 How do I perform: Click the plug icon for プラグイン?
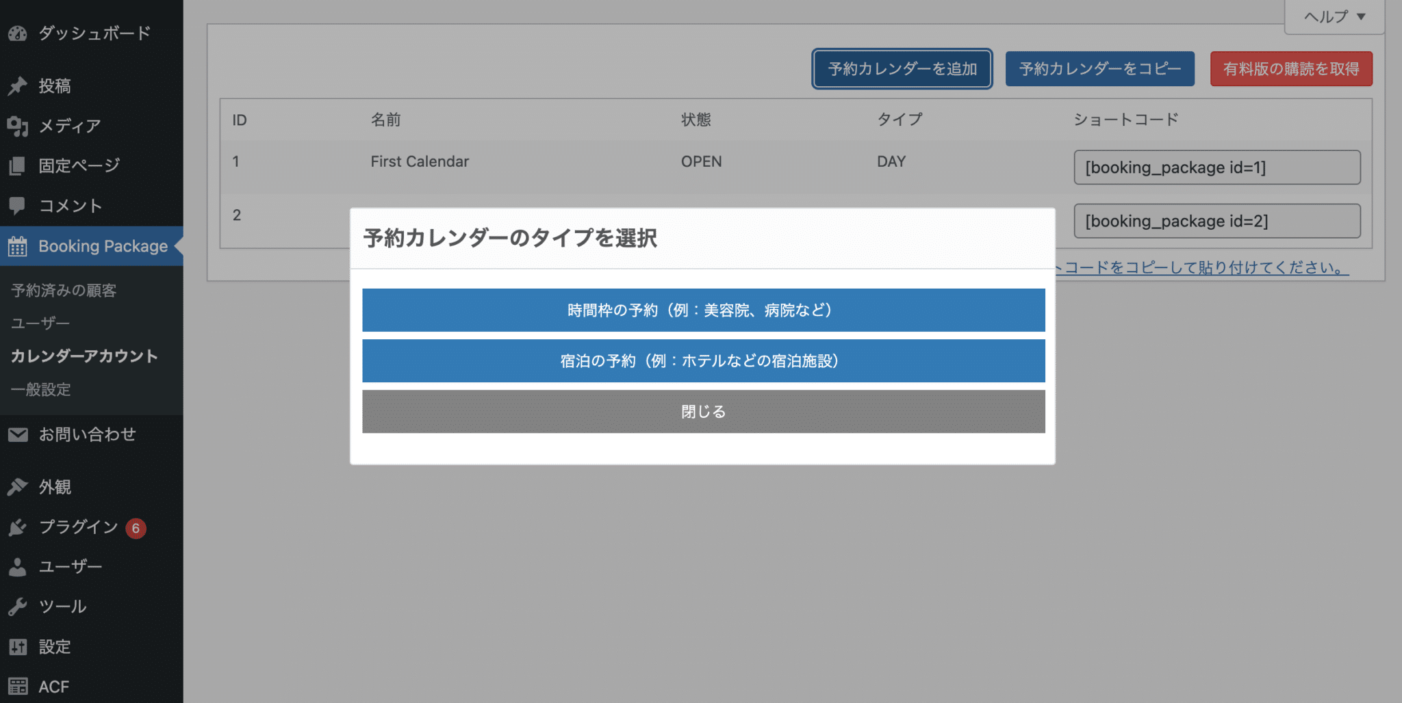[x=18, y=527]
